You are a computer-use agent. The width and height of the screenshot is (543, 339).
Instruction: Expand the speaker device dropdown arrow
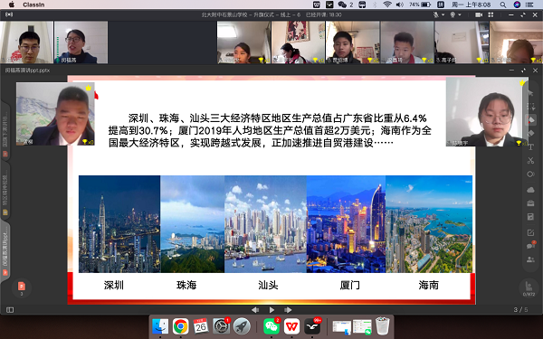(460, 14)
